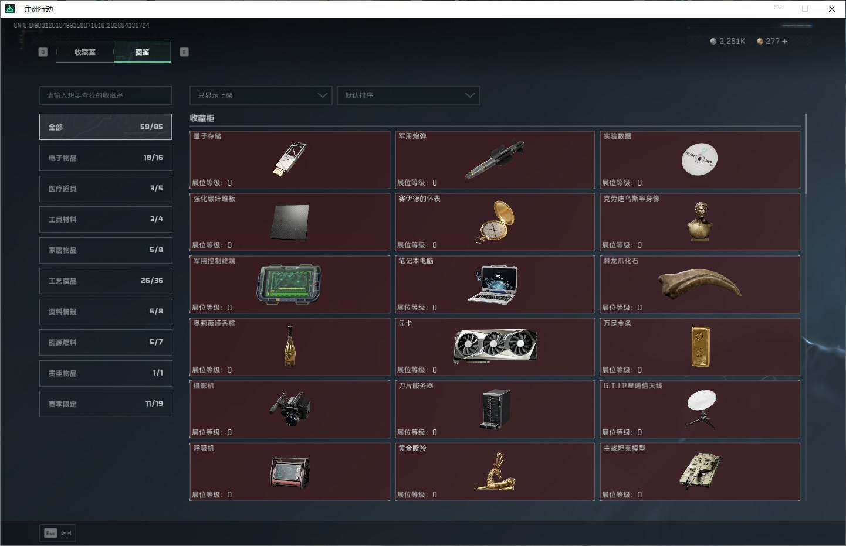This screenshot has height=546, width=846.
Task: Click the Q key switch-tab icon
Action: point(43,52)
